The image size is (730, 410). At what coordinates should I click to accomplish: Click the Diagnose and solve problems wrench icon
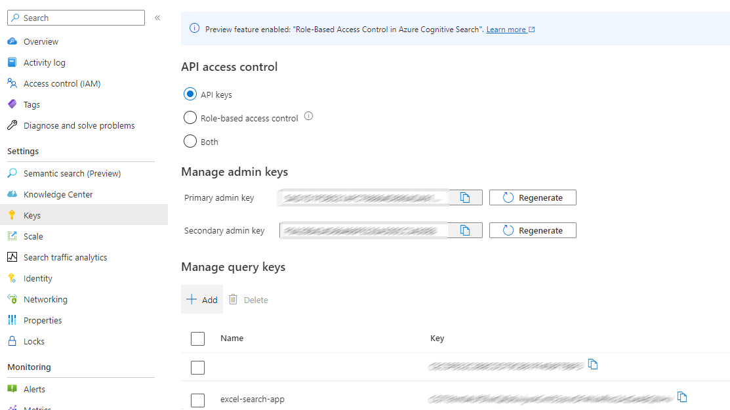[x=12, y=125]
